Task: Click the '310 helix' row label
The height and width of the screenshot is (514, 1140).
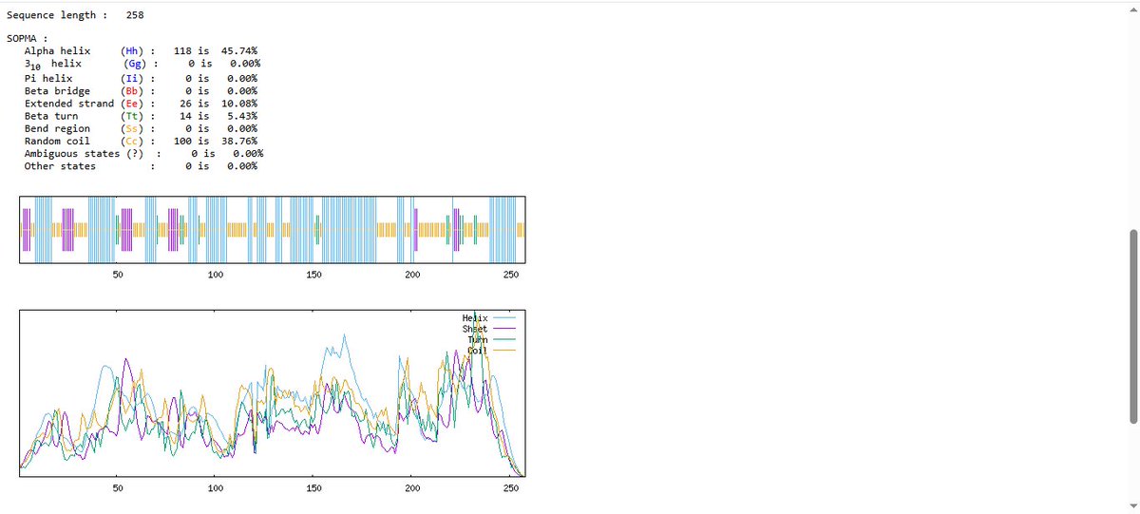Action: (54, 66)
